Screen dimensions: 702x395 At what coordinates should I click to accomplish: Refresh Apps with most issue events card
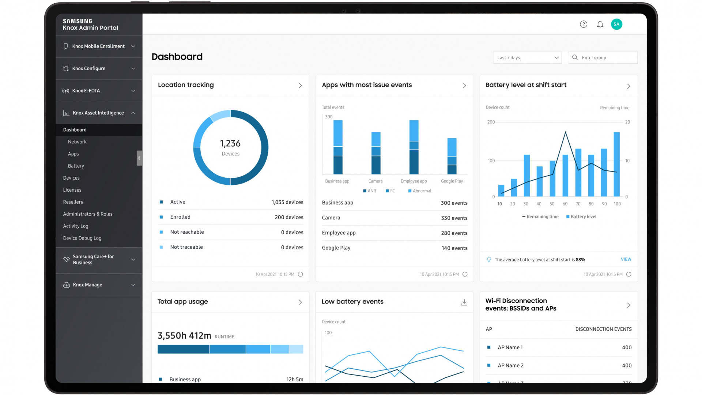click(465, 274)
